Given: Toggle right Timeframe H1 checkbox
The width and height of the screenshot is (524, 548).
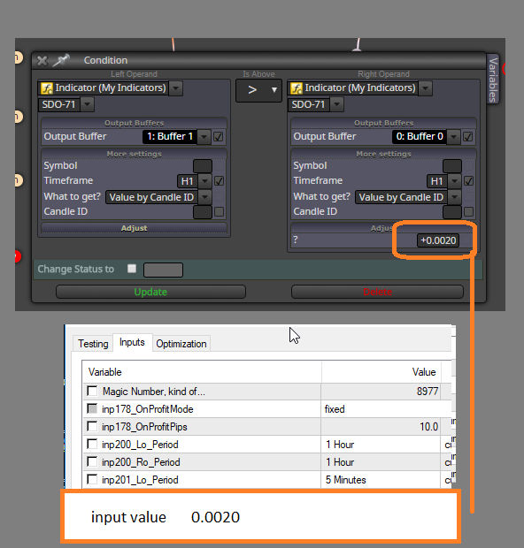Looking at the screenshot, I should [x=468, y=181].
